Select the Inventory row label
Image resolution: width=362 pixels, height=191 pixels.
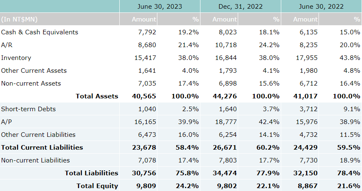pyautogui.click(x=16, y=58)
